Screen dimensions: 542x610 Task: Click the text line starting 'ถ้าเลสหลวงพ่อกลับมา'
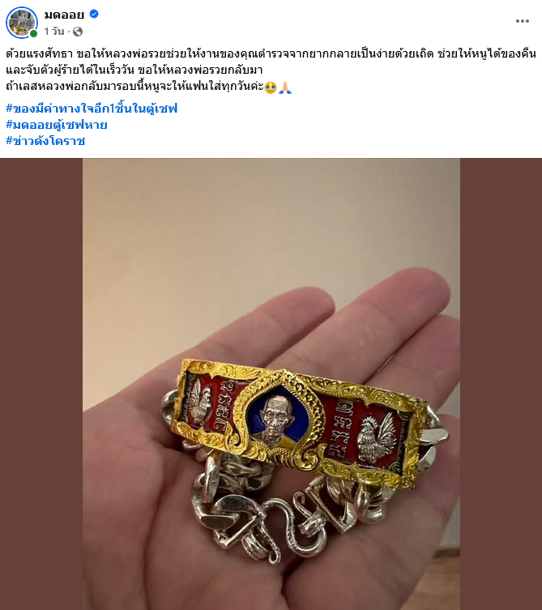(134, 87)
